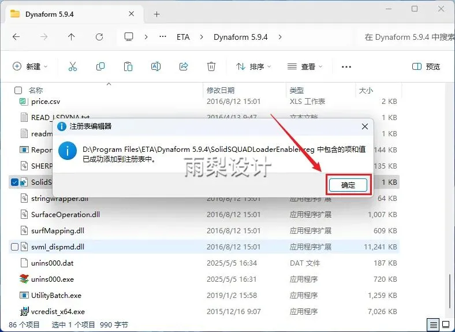Click ETA in the address path
The image size is (455, 332).
click(x=183, y=37)
